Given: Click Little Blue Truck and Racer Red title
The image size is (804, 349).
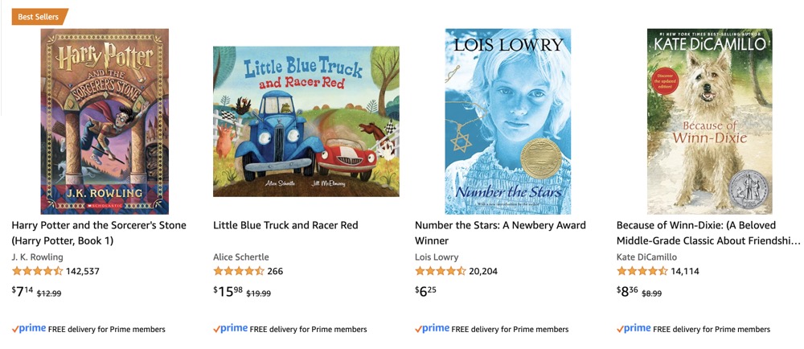Looking at the screenshot, I should pyautogui.click(x=285, y=225).
